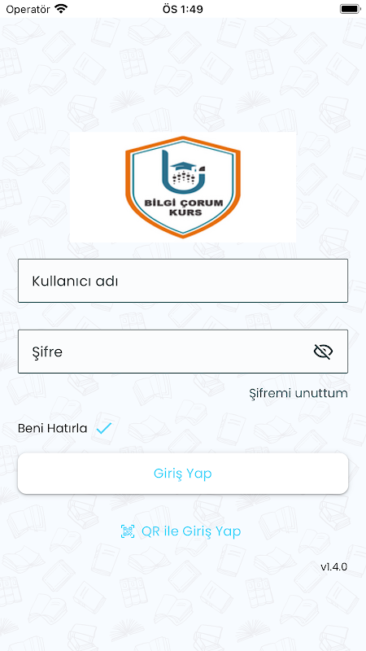Click the QR code scanner icon
Viewport: 366px width, 651px height.
point(128,531)
